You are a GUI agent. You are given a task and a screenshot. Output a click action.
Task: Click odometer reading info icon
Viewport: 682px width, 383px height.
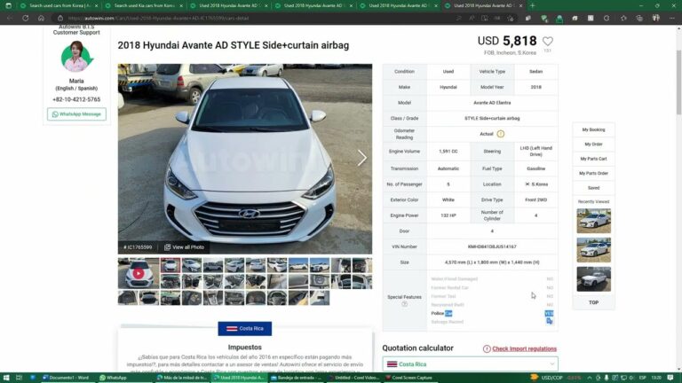pos(501,134)
